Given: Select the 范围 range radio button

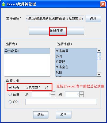Looking at the screenshot, I should [10, 94].
